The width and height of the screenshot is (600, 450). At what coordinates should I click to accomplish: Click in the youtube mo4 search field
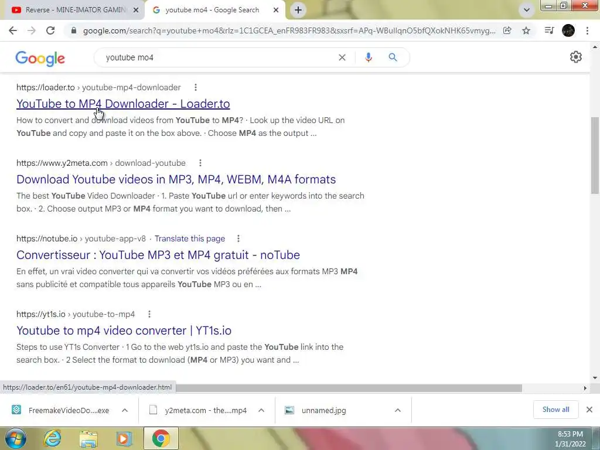point(218,57)
